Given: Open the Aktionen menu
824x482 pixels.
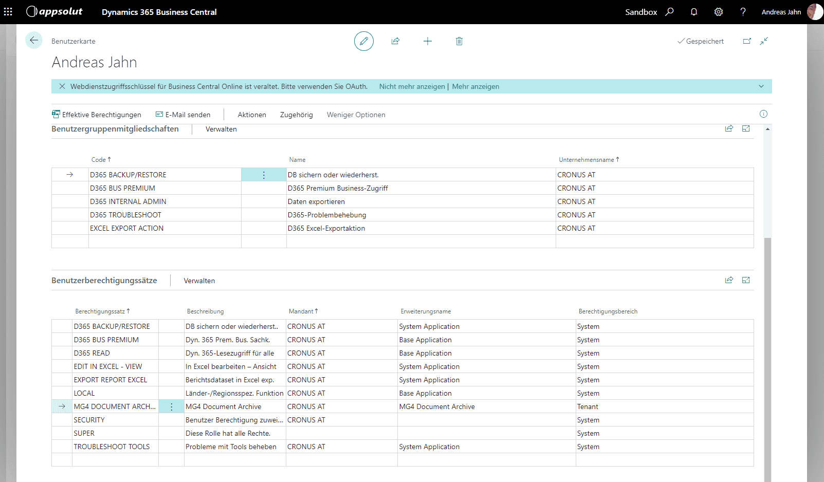Looking at the screenshot, I should pos(251,115).
